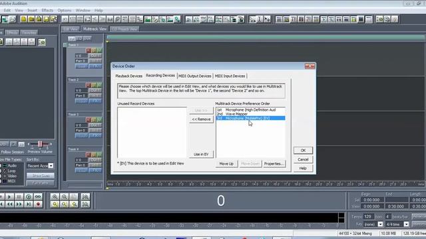Click the Zoom Out Full icon
The image size is (426, 239).
(74, 197)
